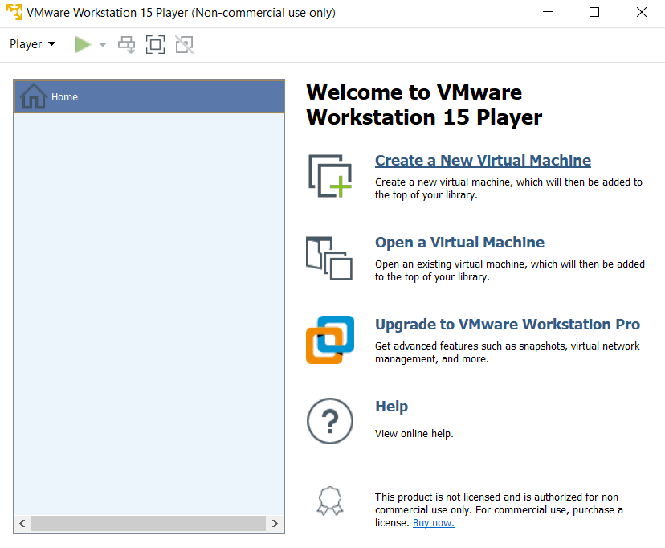Close the VMware Player window
The width and height of the screenshot is (665, 548).
tap(642, 12)
